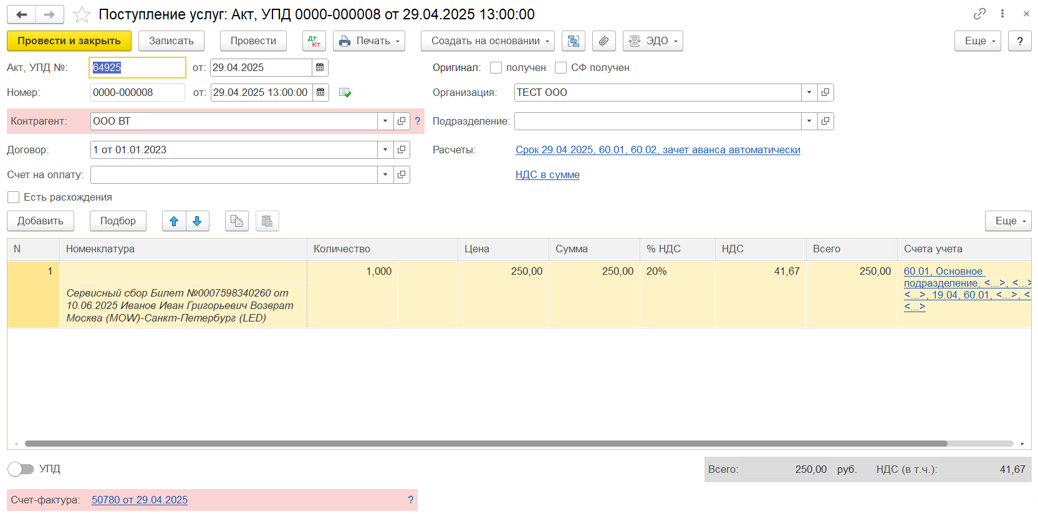Expand the Контрагент dropdown list
Screen dimensions: 1038x514
tap(385, 121)
